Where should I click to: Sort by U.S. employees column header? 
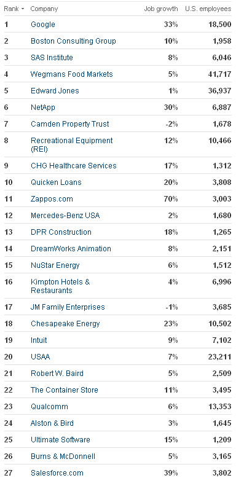tap(208, 9)
